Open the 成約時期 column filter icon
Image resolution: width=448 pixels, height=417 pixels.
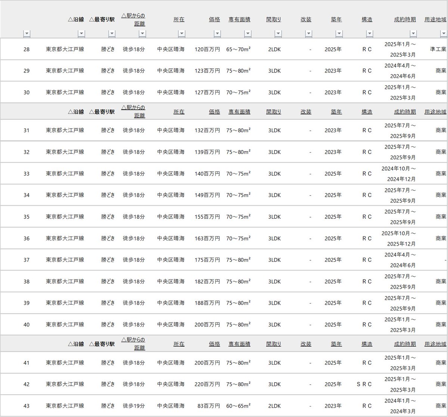click(413, 33)
